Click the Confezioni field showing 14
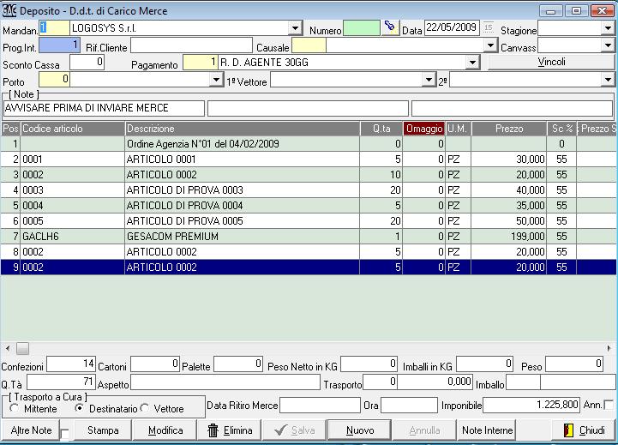The width and height of the screenshot is (618, 445). point(71,364)
